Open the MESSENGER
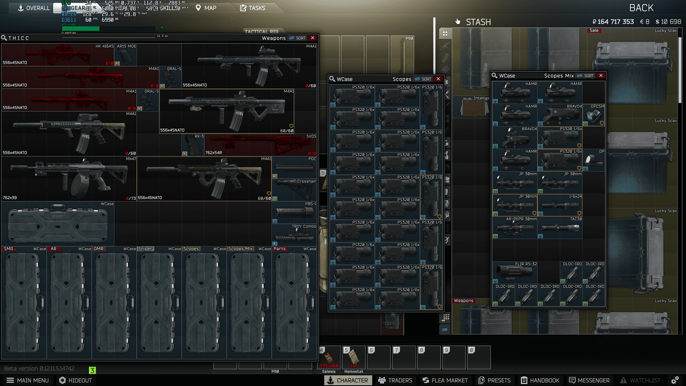This screenshot has width=686, height=386. [x=589, y=380]
